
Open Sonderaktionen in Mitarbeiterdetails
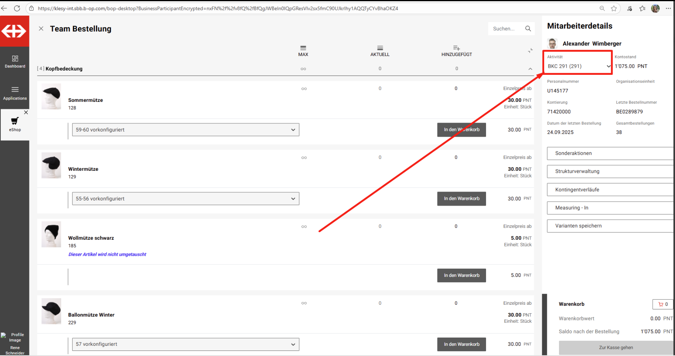pos(610,153)
